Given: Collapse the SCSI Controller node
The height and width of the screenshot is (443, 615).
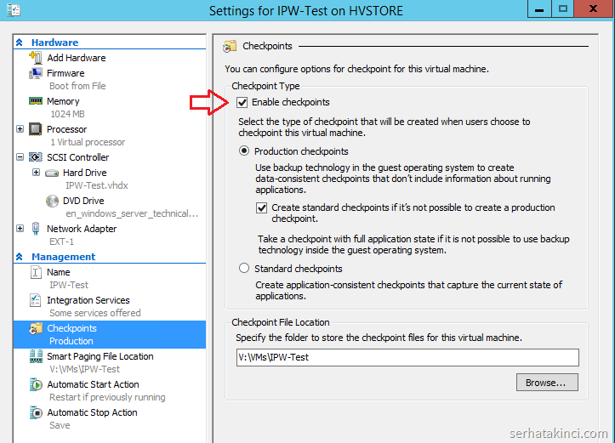Looking at the screenshot, I should coord(20,157).
